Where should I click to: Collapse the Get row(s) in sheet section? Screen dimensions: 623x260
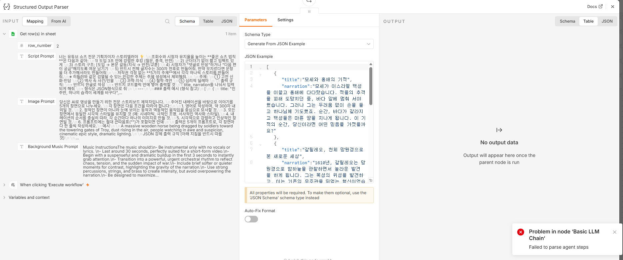tap(4, 34)
